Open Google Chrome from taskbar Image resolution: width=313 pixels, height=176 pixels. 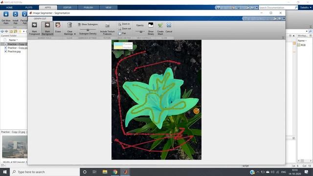pyautogui.click(x=115, y=172)
